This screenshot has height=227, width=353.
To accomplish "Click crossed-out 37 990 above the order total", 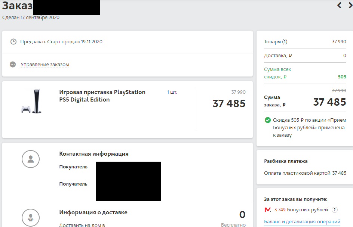I will click(339, 91).
